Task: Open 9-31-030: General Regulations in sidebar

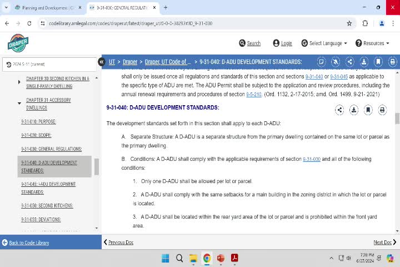Action: [52, 149]
